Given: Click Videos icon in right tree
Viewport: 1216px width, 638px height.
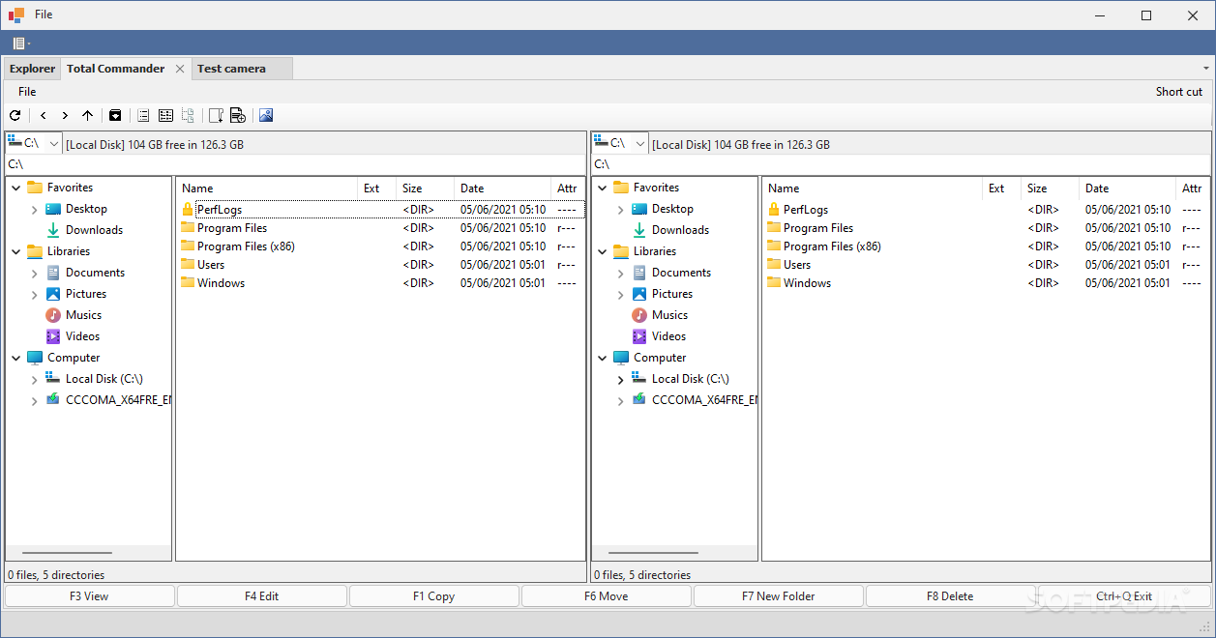Looking at the screenshot, I should (x=639, y=336).
